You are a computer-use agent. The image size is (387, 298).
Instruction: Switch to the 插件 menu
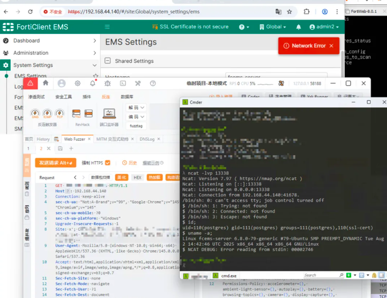(x=87, y=97)
